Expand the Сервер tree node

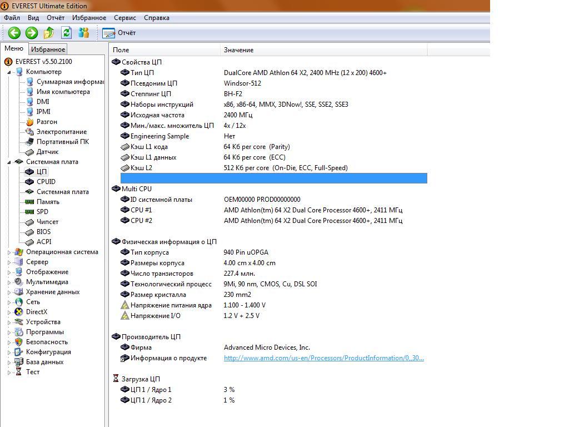tap(9, 262)
